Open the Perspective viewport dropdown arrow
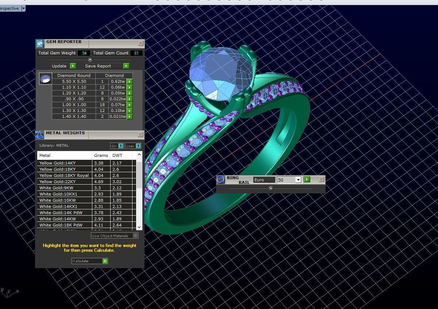Image resolution: width=438 pixels, height=309 pixels. tap(23, 8)
